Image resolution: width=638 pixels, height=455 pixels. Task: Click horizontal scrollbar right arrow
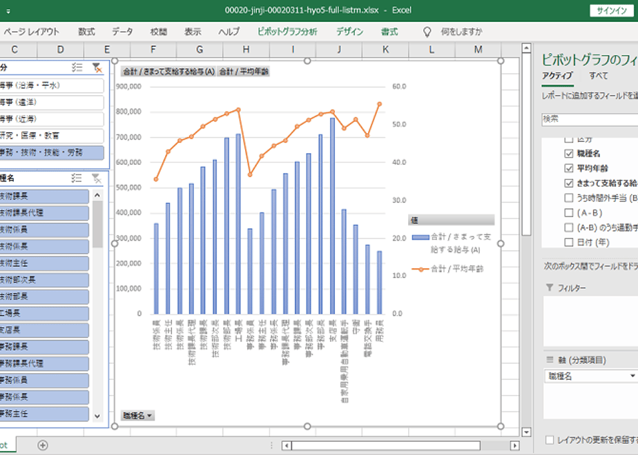coord(514,445)
